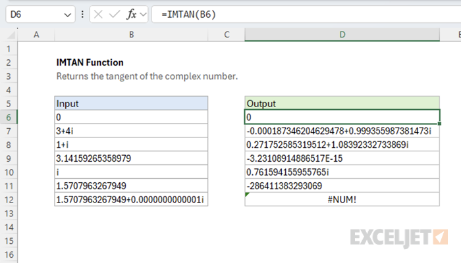The image size is (461, 263).
Task: Select input cell B11 with 1.5707963267949
Action: pos(131,186)
